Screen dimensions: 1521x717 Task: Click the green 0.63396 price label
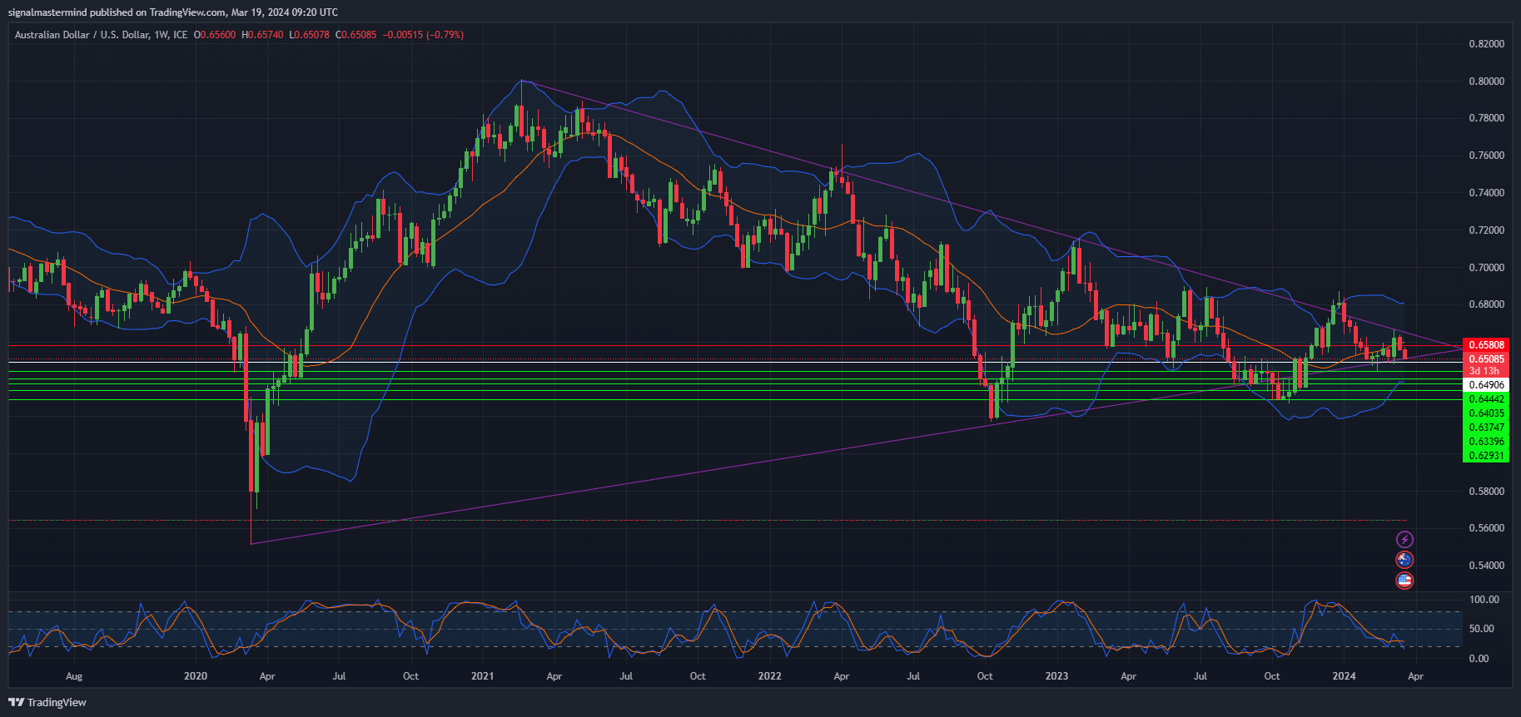(x=1486, y=442)
